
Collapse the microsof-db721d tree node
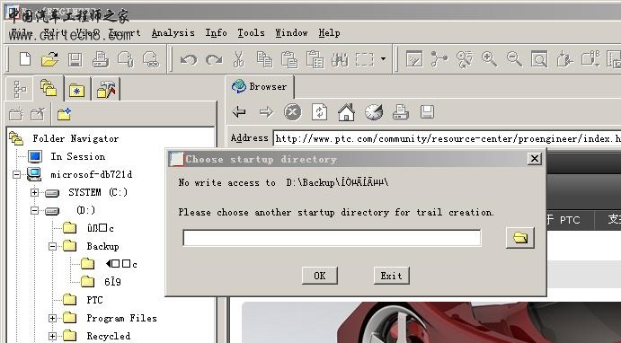click(17, 174)
